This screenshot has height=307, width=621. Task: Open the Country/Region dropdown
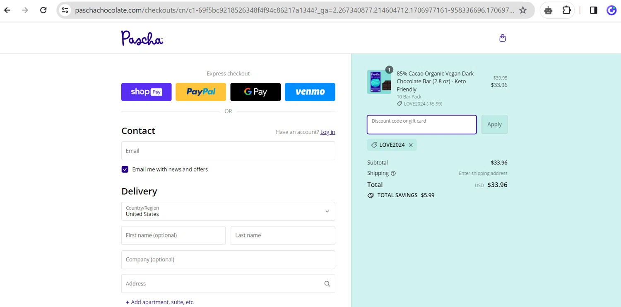click(x=228, y=211)
